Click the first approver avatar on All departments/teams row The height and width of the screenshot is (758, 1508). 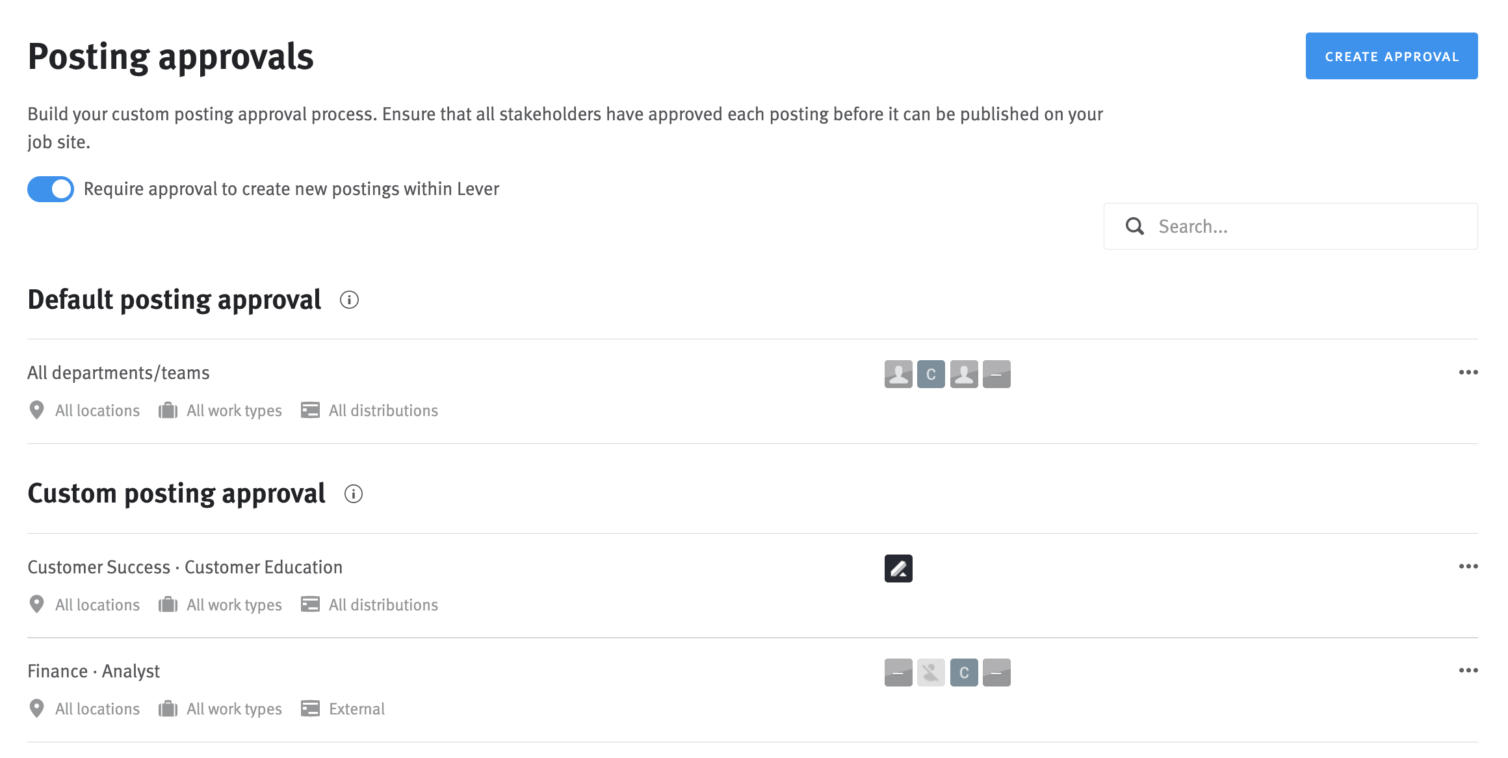click(899, 374)
